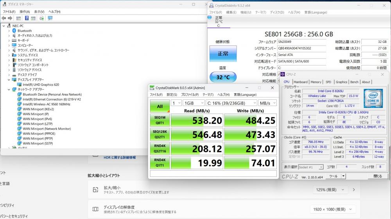
Task: Select Intel(R) Wireless-AC 9560 160MHz adapter
Action: (x=47, y=104)
